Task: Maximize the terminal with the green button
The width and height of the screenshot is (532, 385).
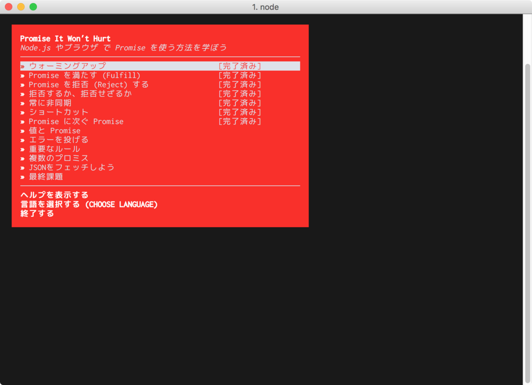Action: (33, 7)
